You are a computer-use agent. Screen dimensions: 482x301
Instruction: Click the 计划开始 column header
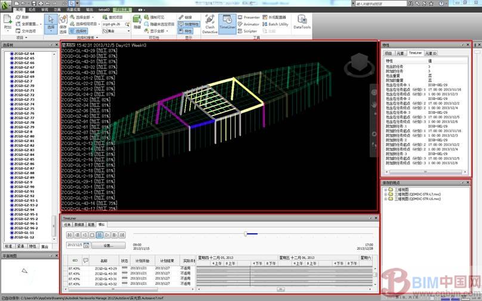(x=137, y=261)
